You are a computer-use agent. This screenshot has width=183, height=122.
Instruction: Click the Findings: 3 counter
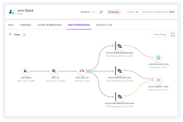click(x=132, y=12)
